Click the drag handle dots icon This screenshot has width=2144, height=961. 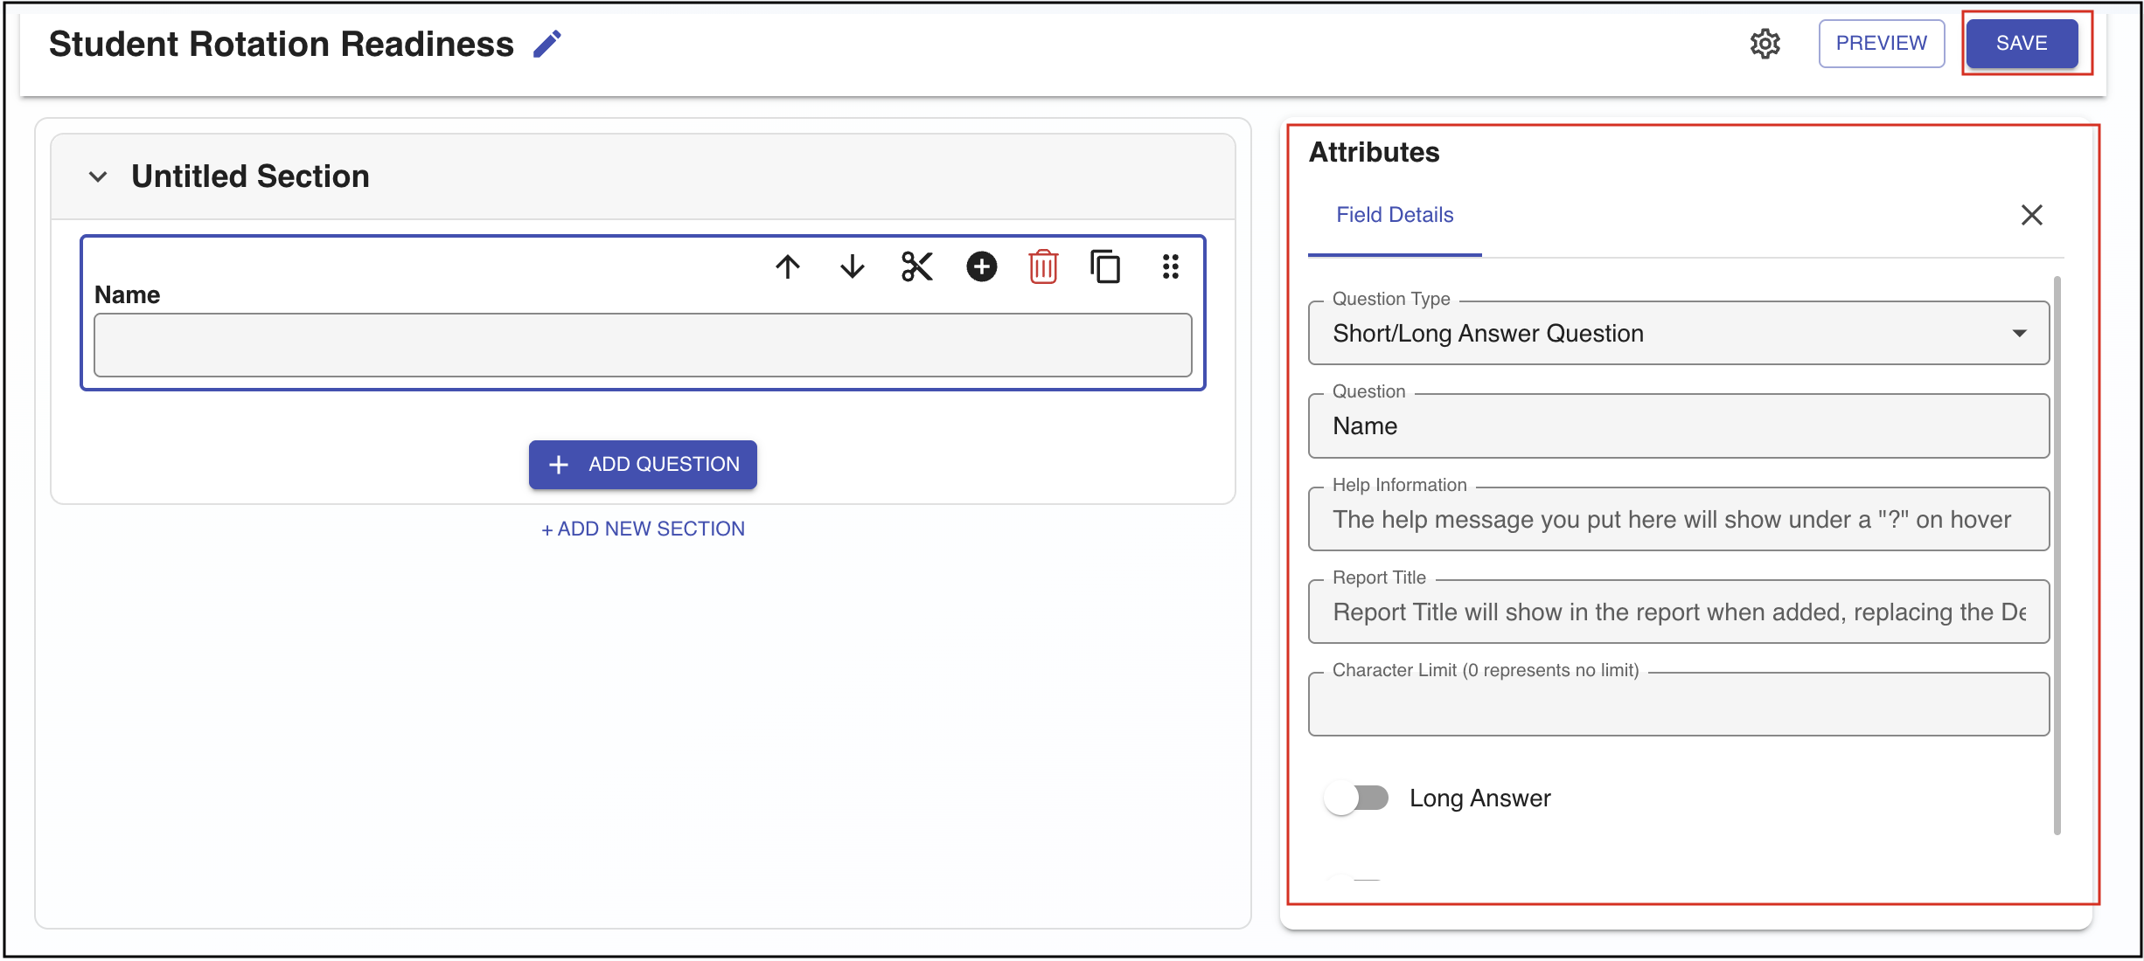[1170, 266]
